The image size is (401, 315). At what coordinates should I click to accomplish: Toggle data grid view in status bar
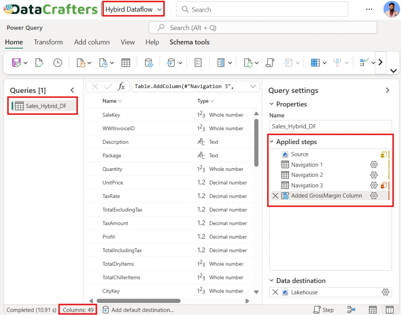coord(373,310)
